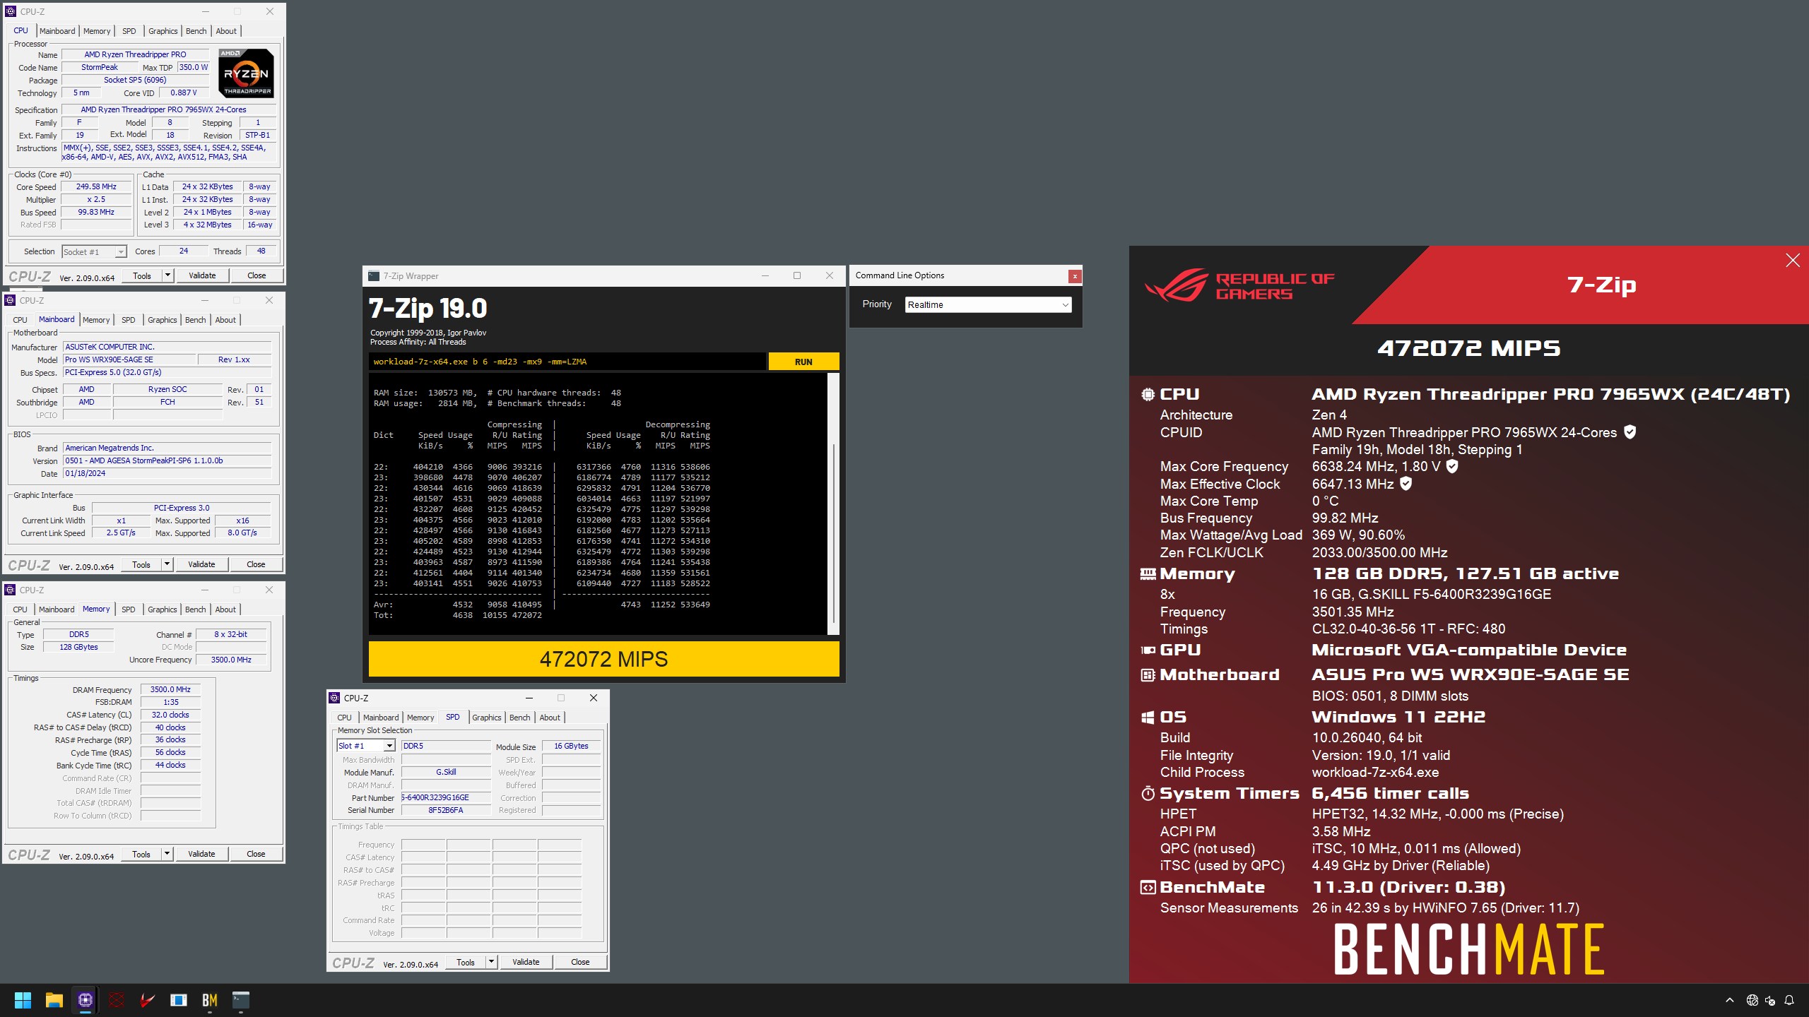Click the BIOS version 0501 AGESA text

(x=167, y=460)
